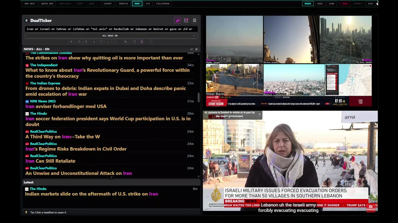Screen dimensions: 398x223
Task: Click the EXPORT button
Action: pyautogui.click(x=358, y=4)
